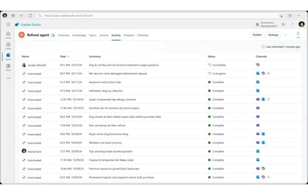Open more options next to Settings button

285,35
